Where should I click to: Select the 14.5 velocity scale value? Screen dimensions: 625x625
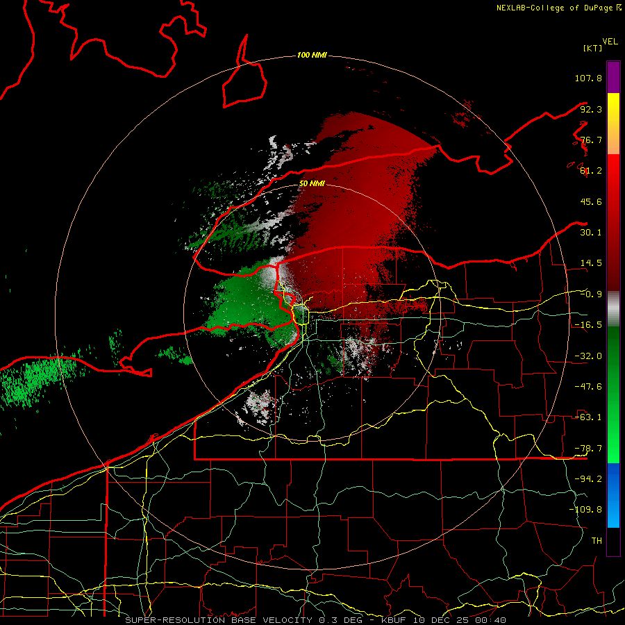pyautogui.click(x=591, y=263)
